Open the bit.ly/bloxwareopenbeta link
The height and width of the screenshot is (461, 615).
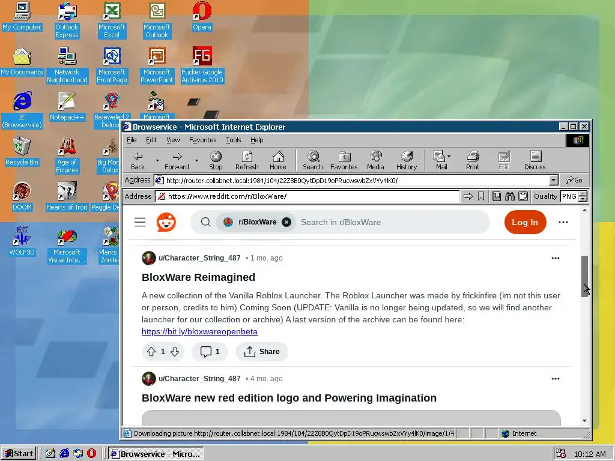click(199, 331)
